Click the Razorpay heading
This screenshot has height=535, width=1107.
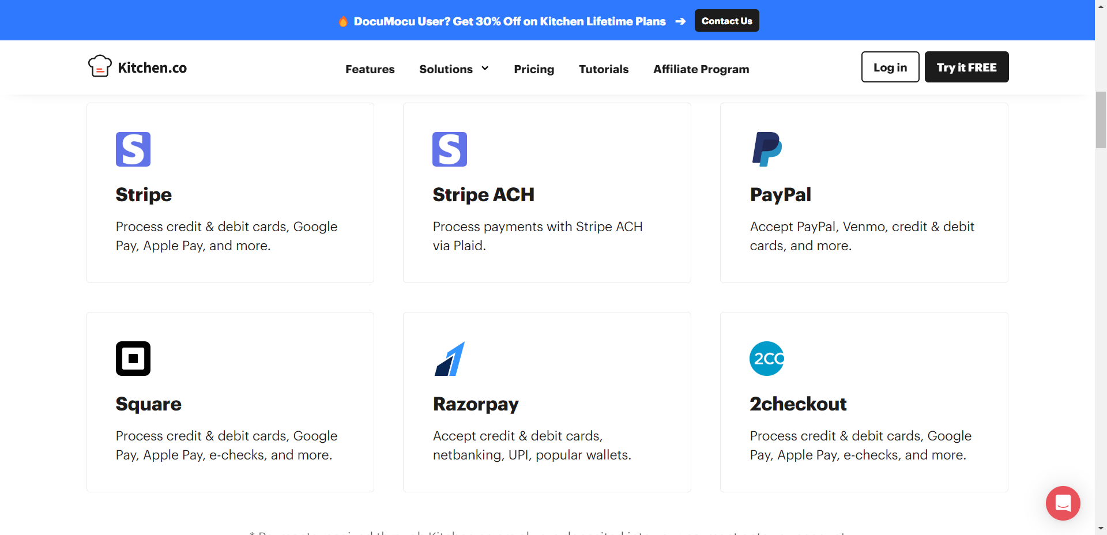pos(476,404)
